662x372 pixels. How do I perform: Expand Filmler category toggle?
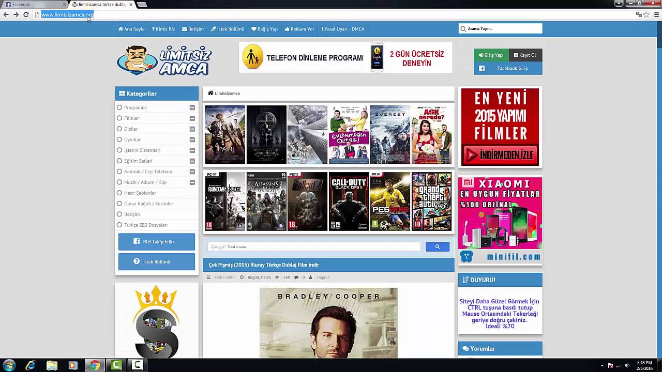coord(192,118)
